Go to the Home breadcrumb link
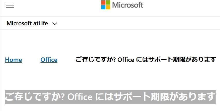 click(13, 60)
